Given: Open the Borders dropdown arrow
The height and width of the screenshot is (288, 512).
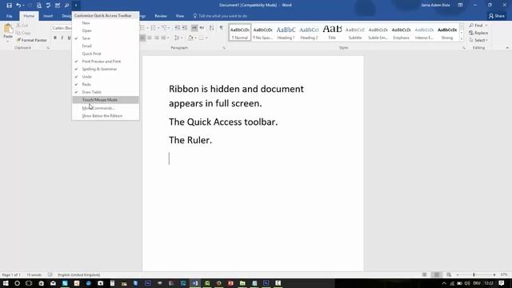Looking at the screenshot, I should (x=206, y=38).
